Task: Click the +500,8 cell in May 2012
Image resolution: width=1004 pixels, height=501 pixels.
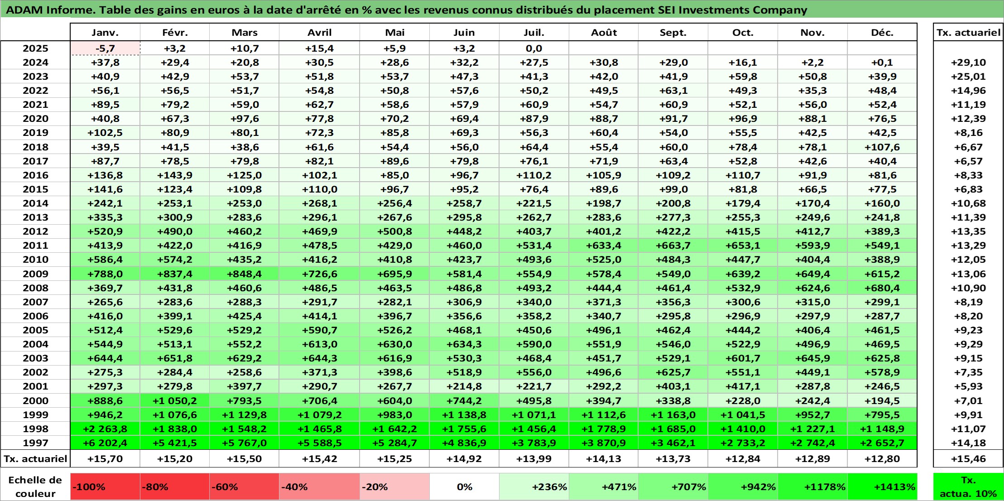Action: [x=395, y=231]
